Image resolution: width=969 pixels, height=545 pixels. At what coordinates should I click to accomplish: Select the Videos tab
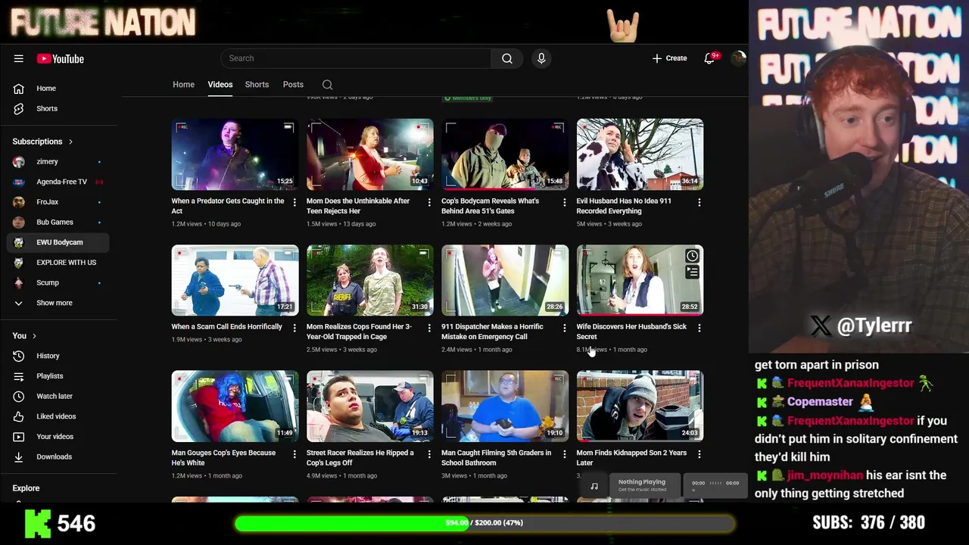pos(220,85)
